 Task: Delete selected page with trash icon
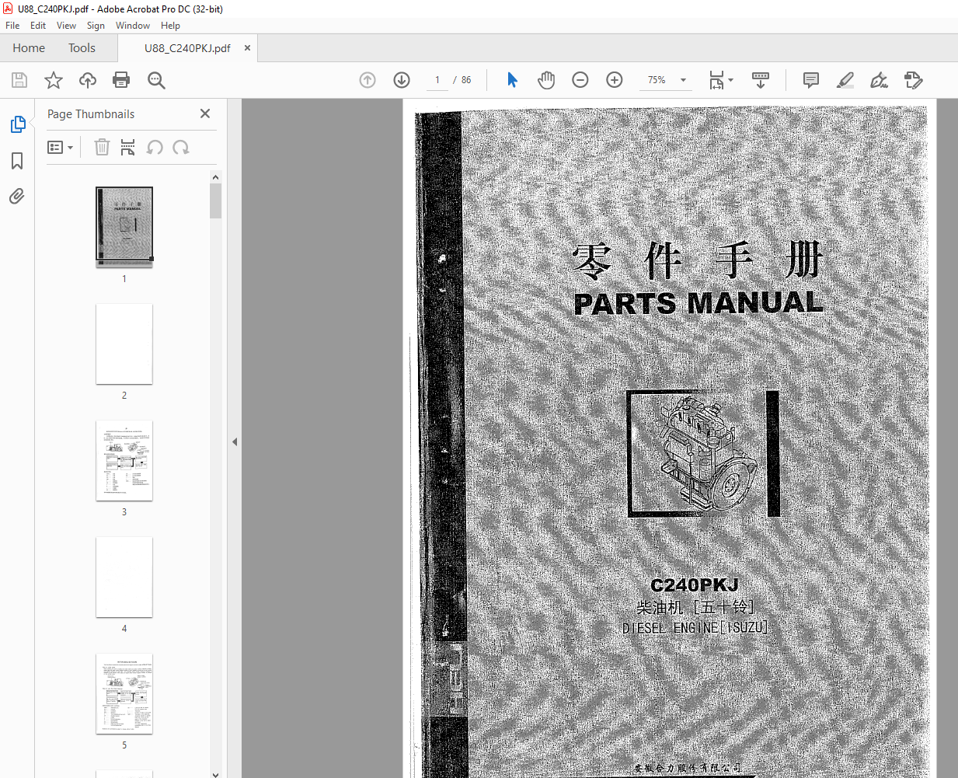pos(102,147)
